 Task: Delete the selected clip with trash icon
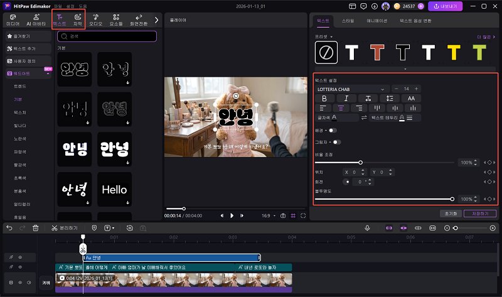(36, 227)
